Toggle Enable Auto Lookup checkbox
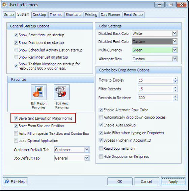 tap(101, 125)
